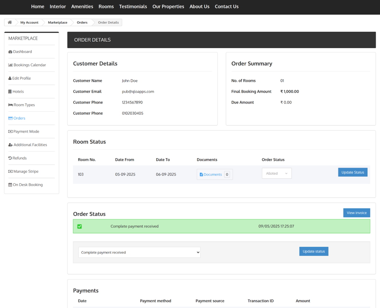Viewport: 380px width, 308px height.
Task: Click the Payment method column header
Action: tap(155, 301)
